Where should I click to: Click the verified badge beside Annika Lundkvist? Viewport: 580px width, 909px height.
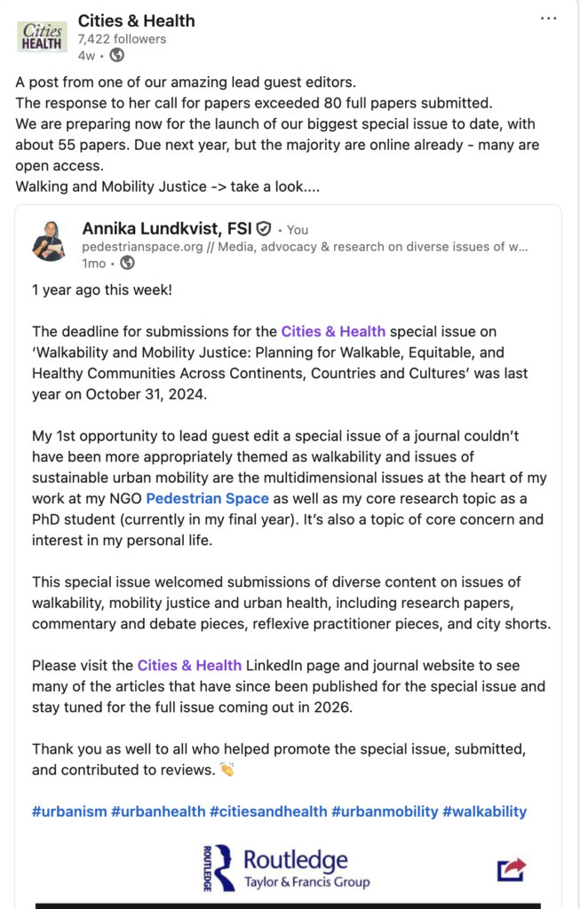coord(264,228)
